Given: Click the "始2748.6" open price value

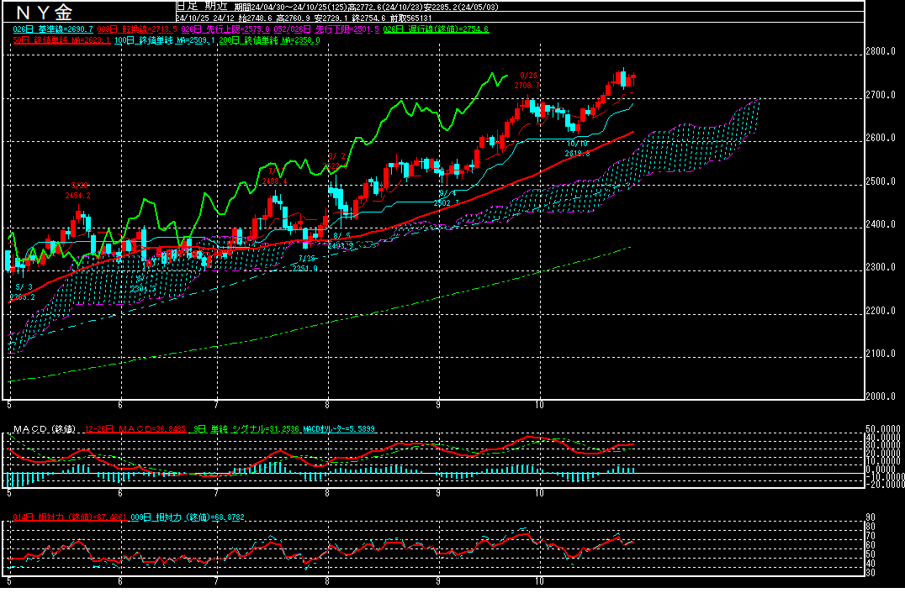Looking at the screenshot, I should click(255, 18).
